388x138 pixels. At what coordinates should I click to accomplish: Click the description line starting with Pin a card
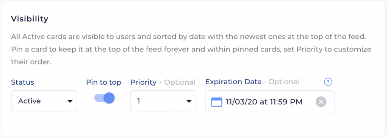191,50
